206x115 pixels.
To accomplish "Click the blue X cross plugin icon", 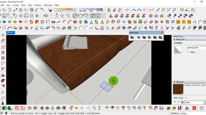I will coord(86,22).
